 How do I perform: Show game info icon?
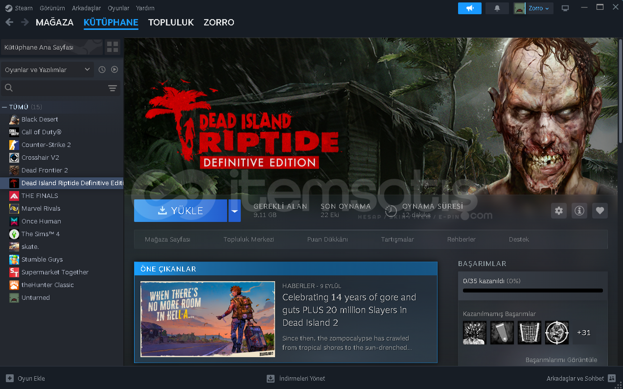[x=579, y=211]
